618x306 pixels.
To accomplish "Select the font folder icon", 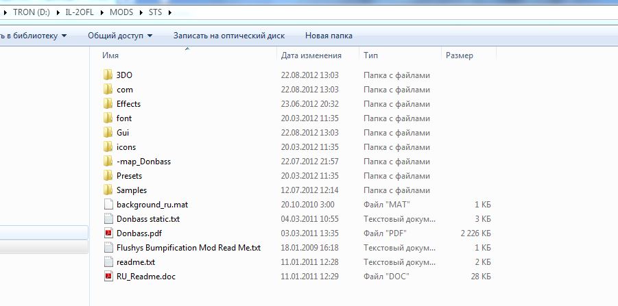I will (x=108, y=118).
